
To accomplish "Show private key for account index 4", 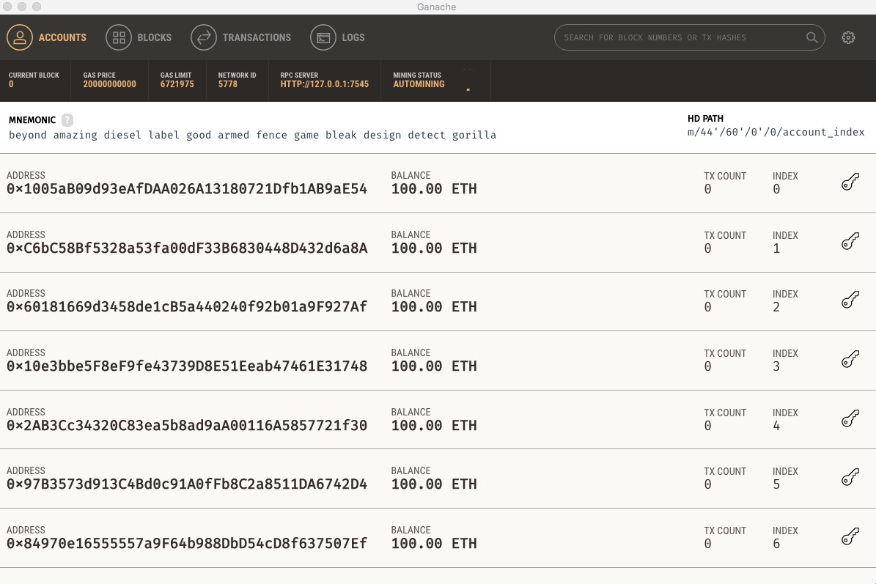I will 850,418.
